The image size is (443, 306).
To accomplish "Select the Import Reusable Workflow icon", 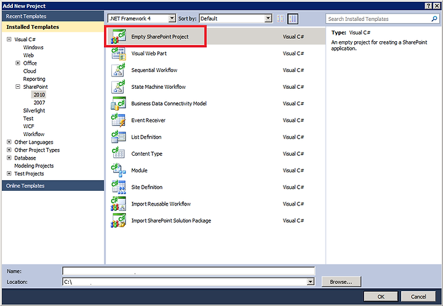I will point(118,204).
